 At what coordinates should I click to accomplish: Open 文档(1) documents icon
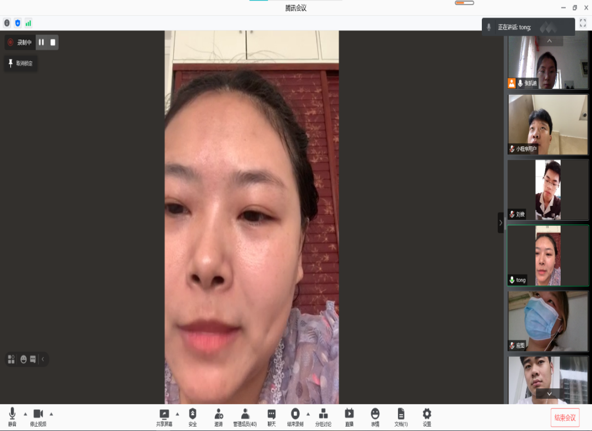401,417
